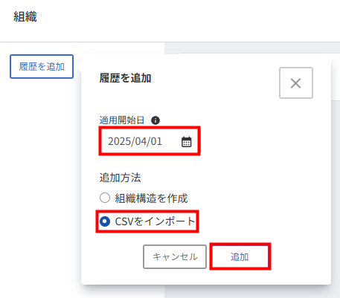Image resolution: width=340 pixels, height=298 pixels.
Task: Click the info icon next to 適用開始日
Action: (155, 120)
